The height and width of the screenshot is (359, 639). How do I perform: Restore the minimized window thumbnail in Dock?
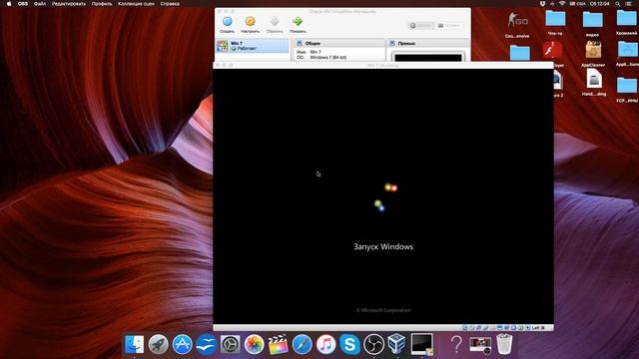pos(480,344)
